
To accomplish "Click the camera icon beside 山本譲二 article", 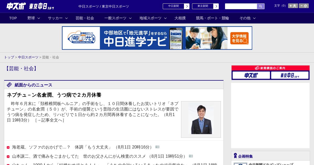I will point(191,156).
